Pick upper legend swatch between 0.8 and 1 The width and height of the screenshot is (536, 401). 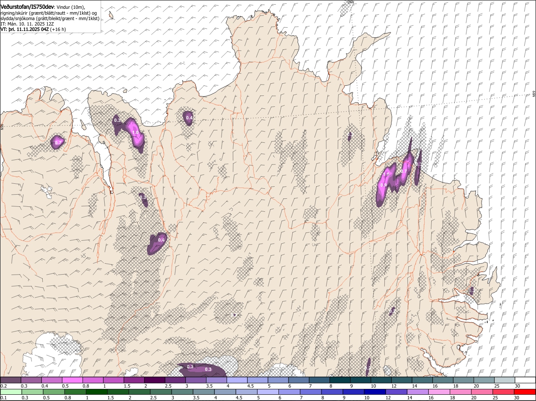click(x=93, y=380)
